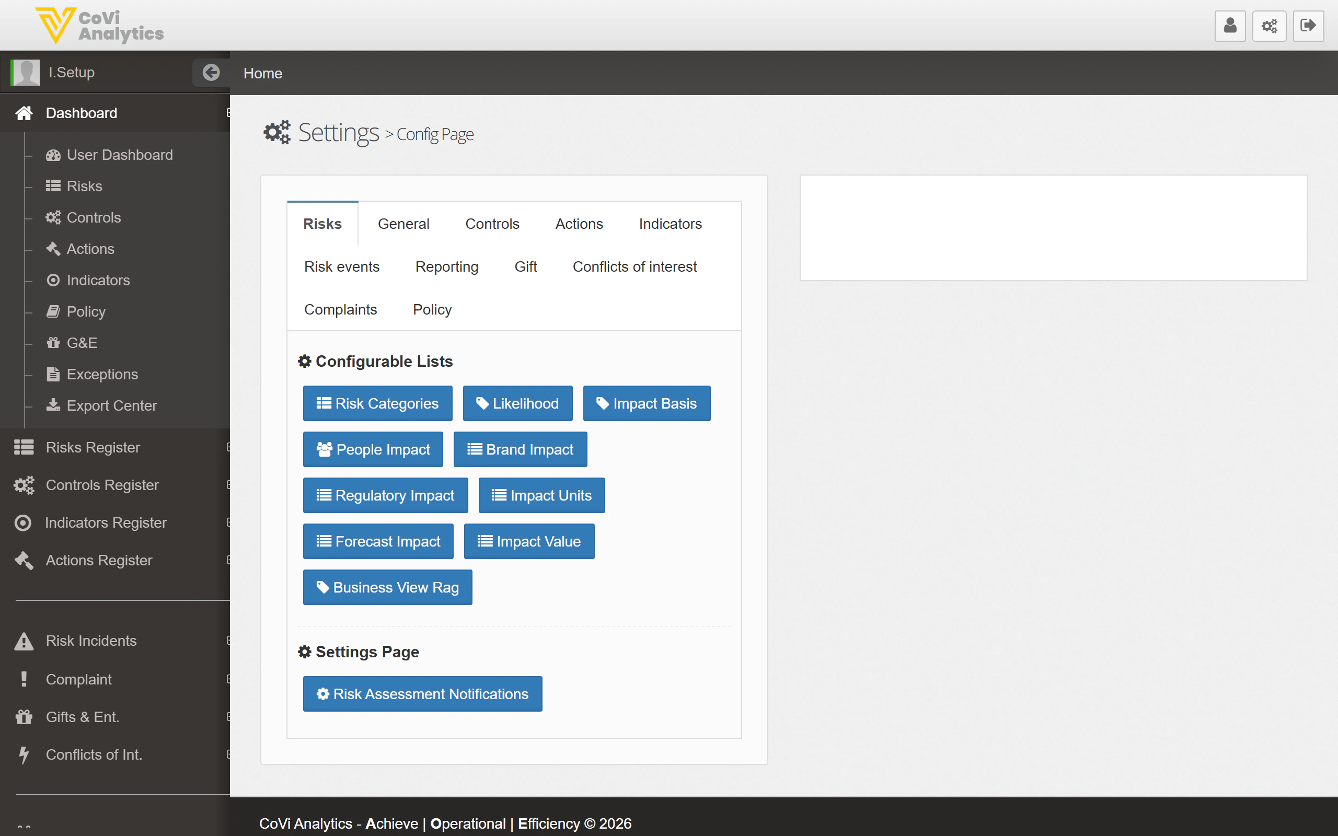Image resolution: width=1338 pixels, height=836 pixels.
Task: Click the Risk Incidents warning icon
Action: (24, 640)
